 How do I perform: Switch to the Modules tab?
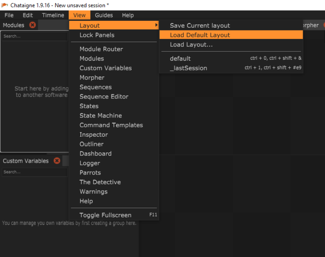pos(14,25)
